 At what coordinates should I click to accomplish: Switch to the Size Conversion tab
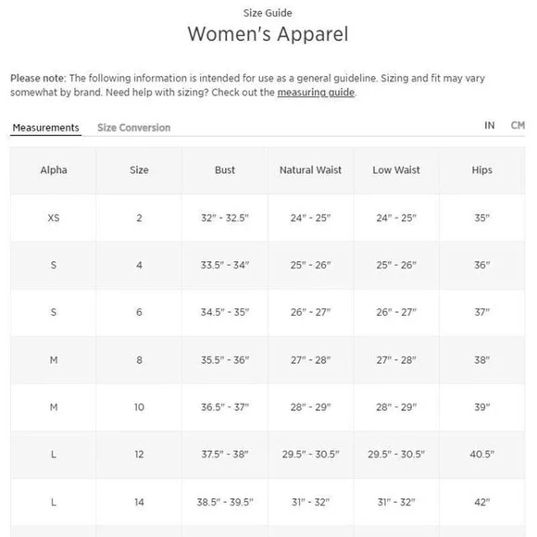[134, 128]
